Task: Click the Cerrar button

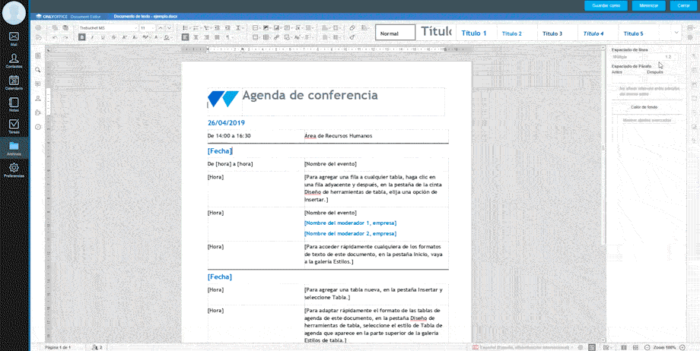Action: [683, 5]
